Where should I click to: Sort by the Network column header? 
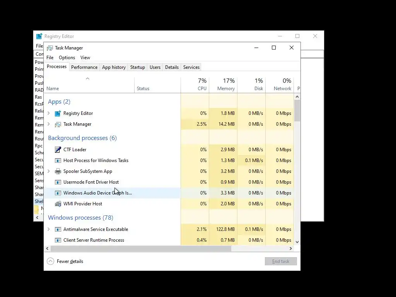coord(280,85)
